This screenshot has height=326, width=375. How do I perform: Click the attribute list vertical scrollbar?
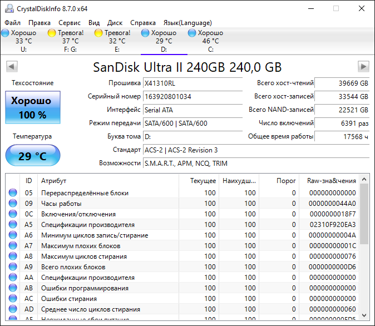364,250
